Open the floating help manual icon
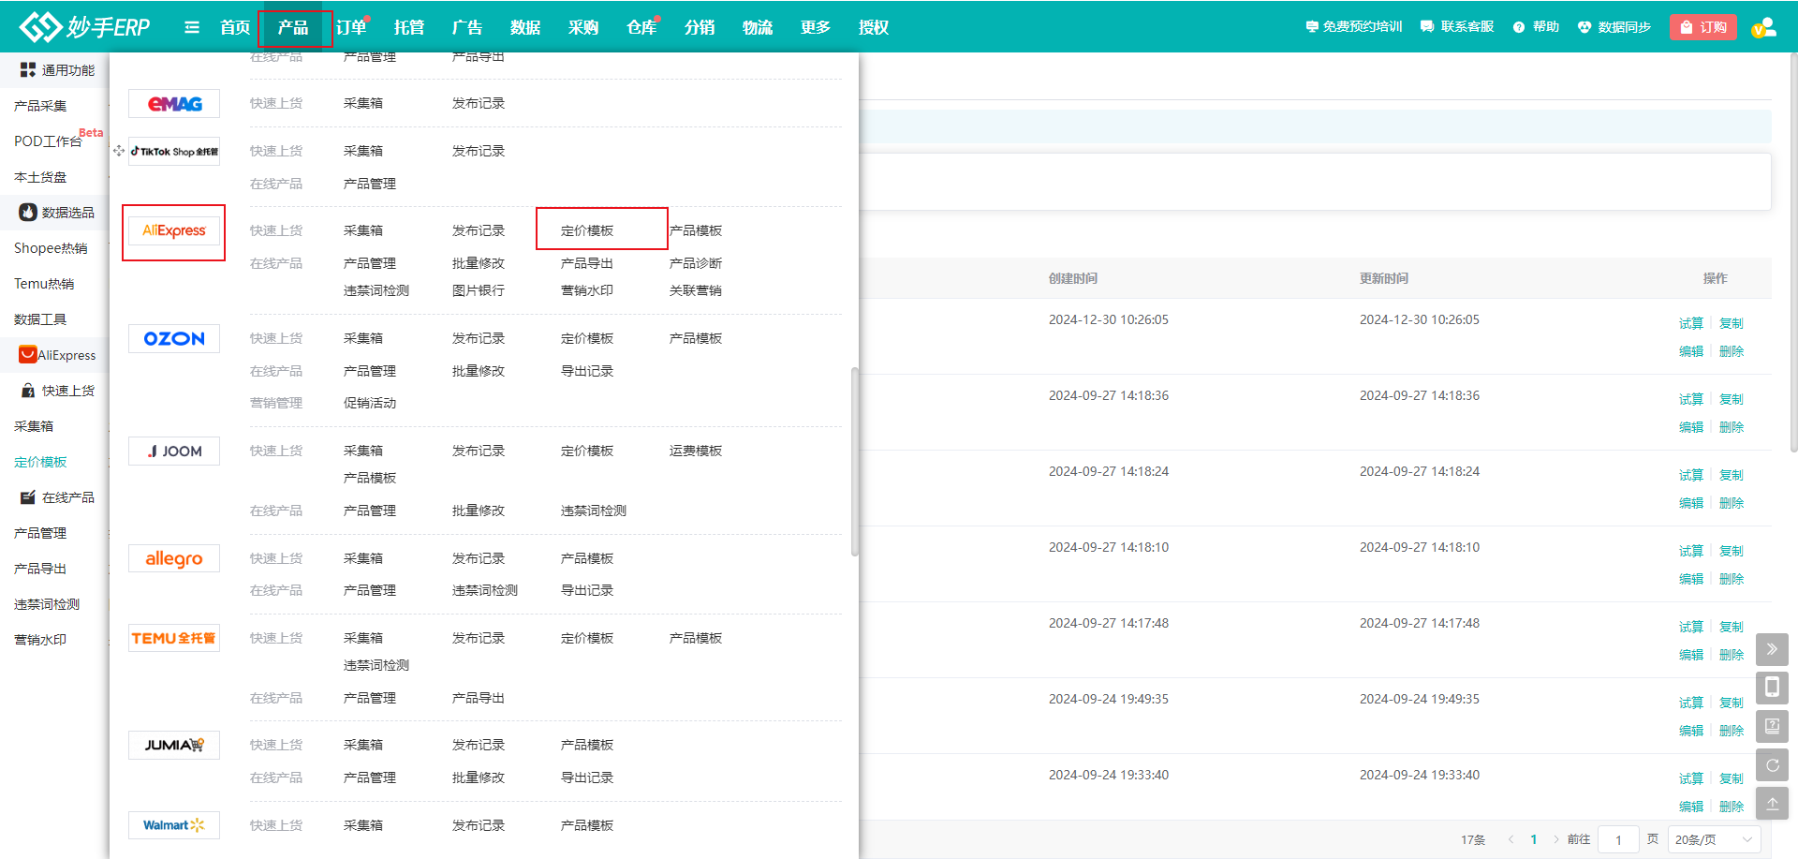The width and height of the screenshot is (1798, 859). click(x=1772, y=726)
